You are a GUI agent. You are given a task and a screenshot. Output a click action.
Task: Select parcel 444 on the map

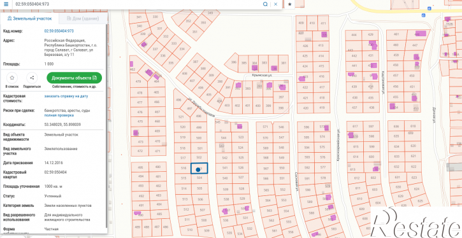coord(354,35)
